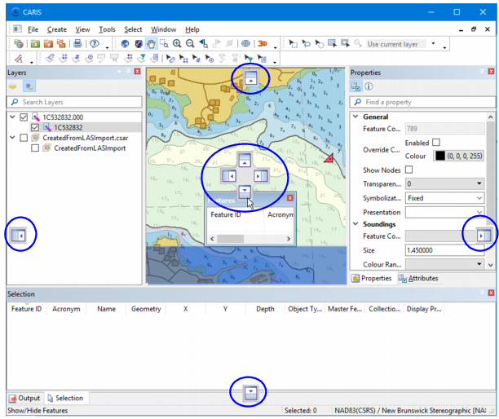Viewport: 499px width, 419px height.
Task: Open the Tools menu
Action: coord(107,29)
